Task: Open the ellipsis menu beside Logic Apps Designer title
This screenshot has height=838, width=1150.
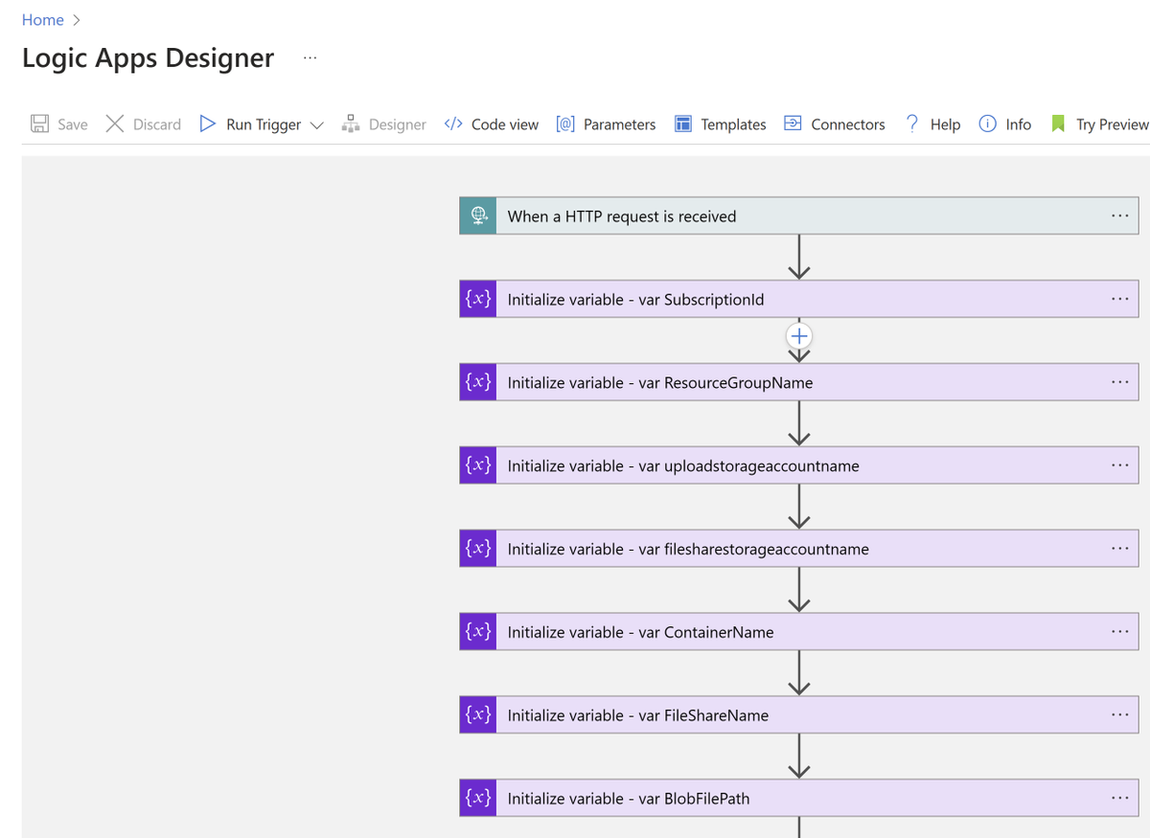Action: pos(310,58)
